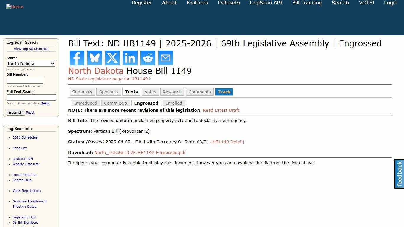Download the Engrossed PDF file

click(x=140, y=152)
